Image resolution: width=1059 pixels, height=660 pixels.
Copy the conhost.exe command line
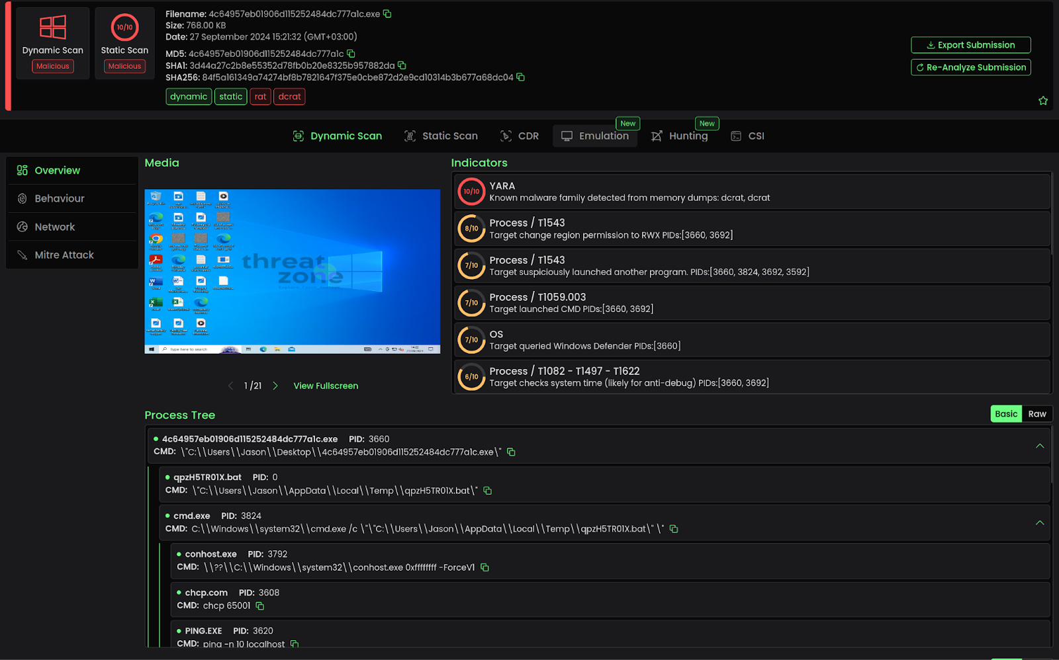(x=484, y=567)
